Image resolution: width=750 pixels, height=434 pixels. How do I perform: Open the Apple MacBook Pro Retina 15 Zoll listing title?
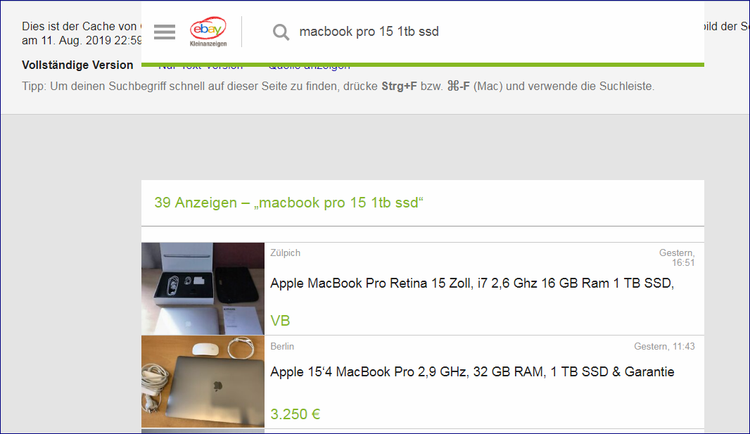472,283
